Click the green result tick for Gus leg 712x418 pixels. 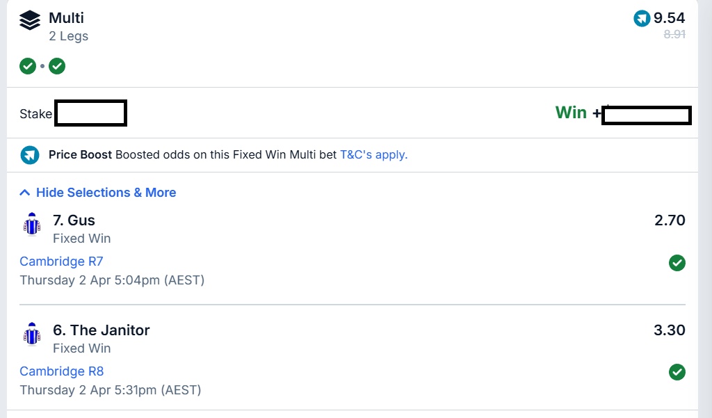pos(677,262)
